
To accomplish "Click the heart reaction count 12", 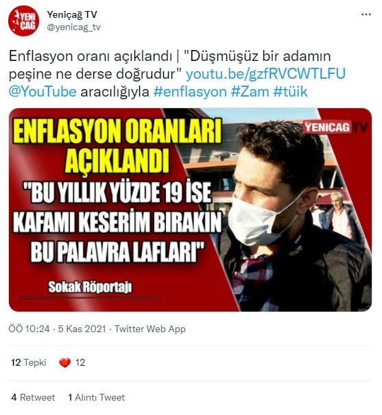I will pyautogui.click(x=80, y=362).
